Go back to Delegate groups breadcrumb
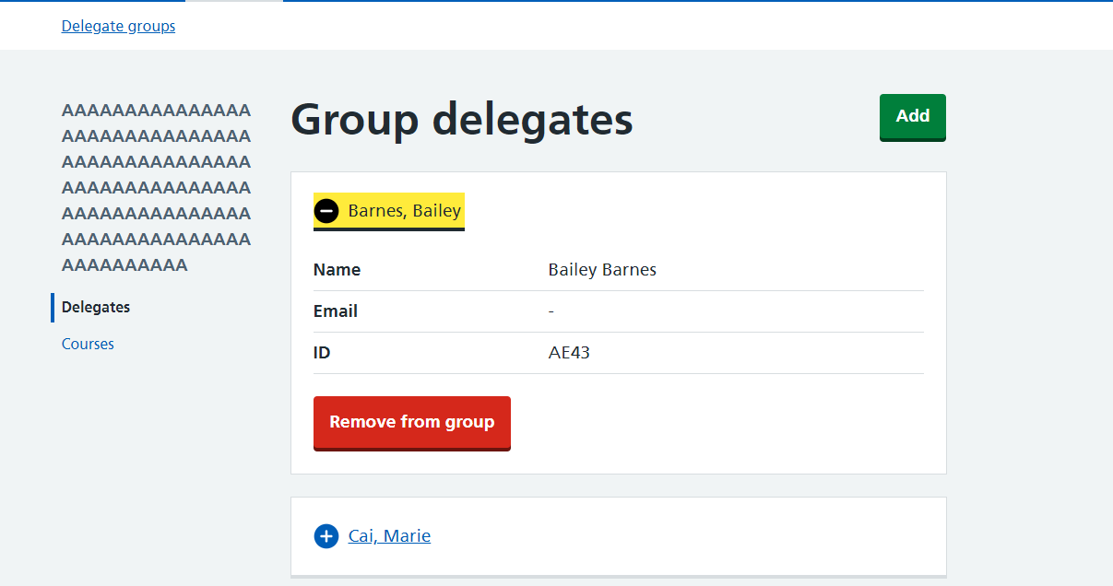 [x=118, y=26]
